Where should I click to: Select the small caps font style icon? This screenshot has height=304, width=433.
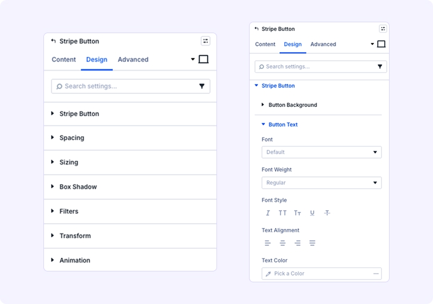pyautogui.click(x=297, y=213)
